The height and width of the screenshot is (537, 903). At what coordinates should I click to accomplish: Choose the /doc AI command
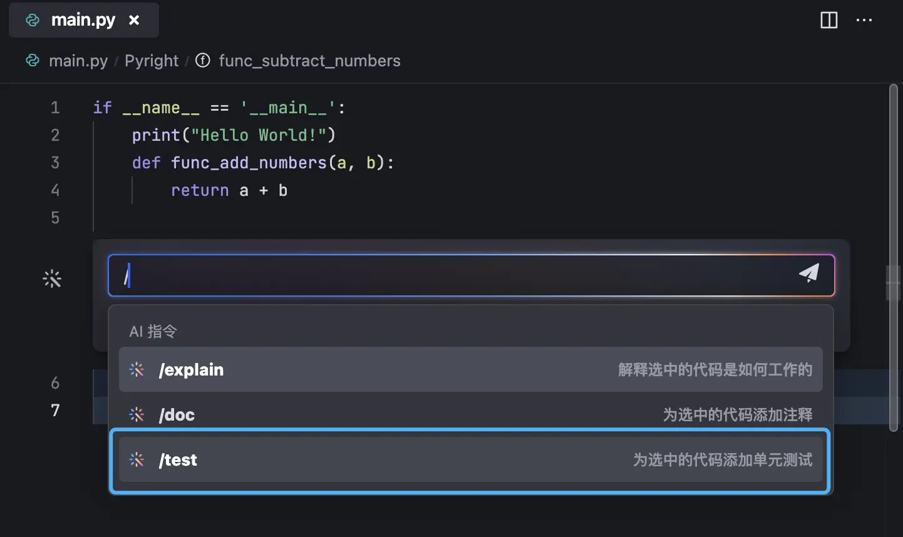point(470,414)
